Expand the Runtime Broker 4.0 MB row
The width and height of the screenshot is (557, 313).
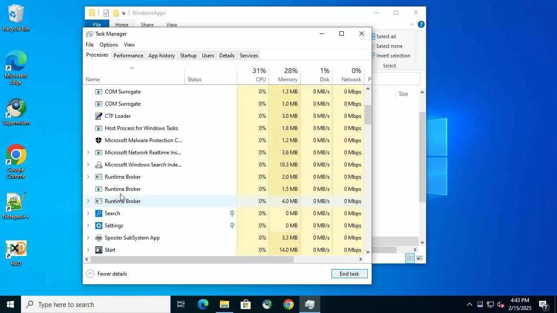(88, 201)
